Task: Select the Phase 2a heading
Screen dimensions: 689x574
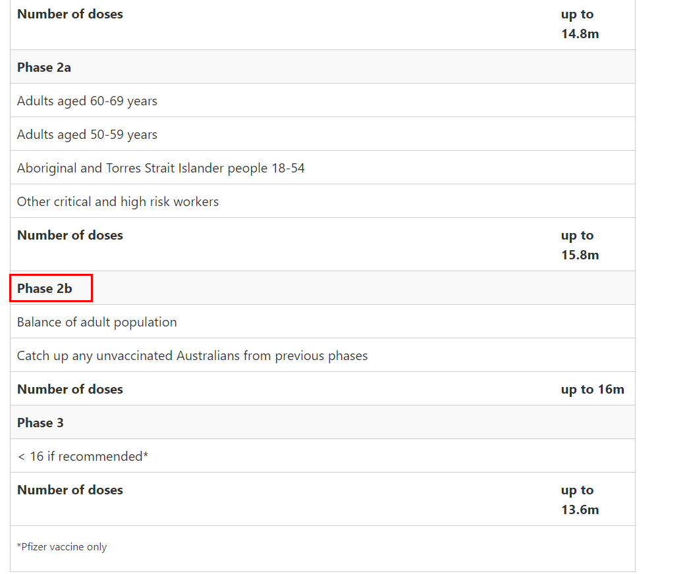Action: click(x=44, y=67)
